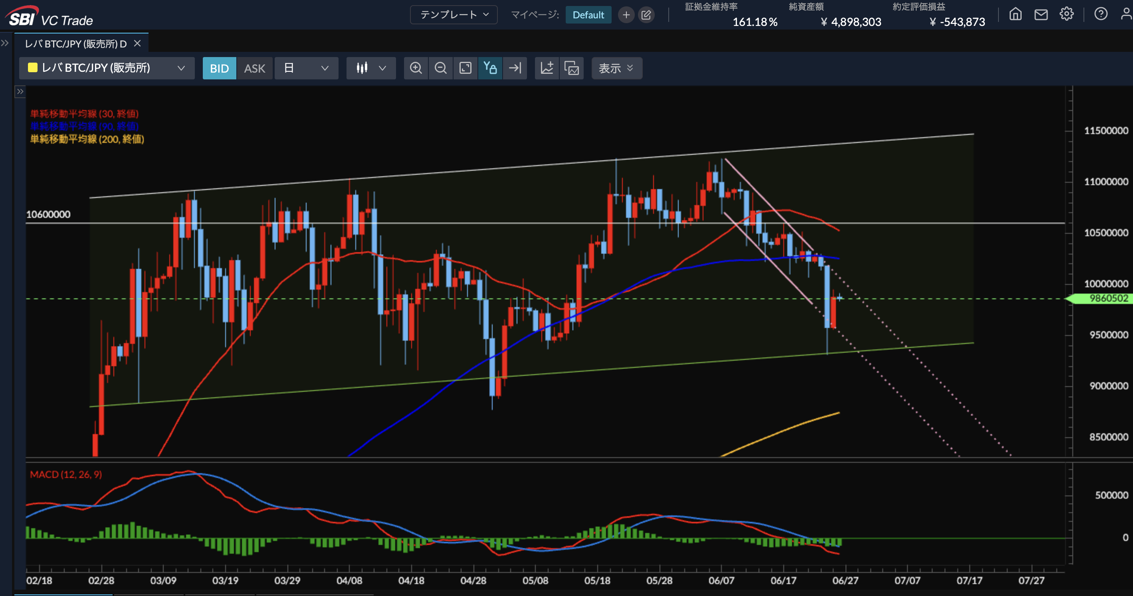Click the 02/18 date on time axis
This screenshot has height=596, width=1133.
coord(39,580)
